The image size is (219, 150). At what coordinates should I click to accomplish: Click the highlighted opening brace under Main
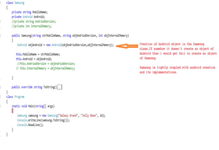[x=12, y=111]
